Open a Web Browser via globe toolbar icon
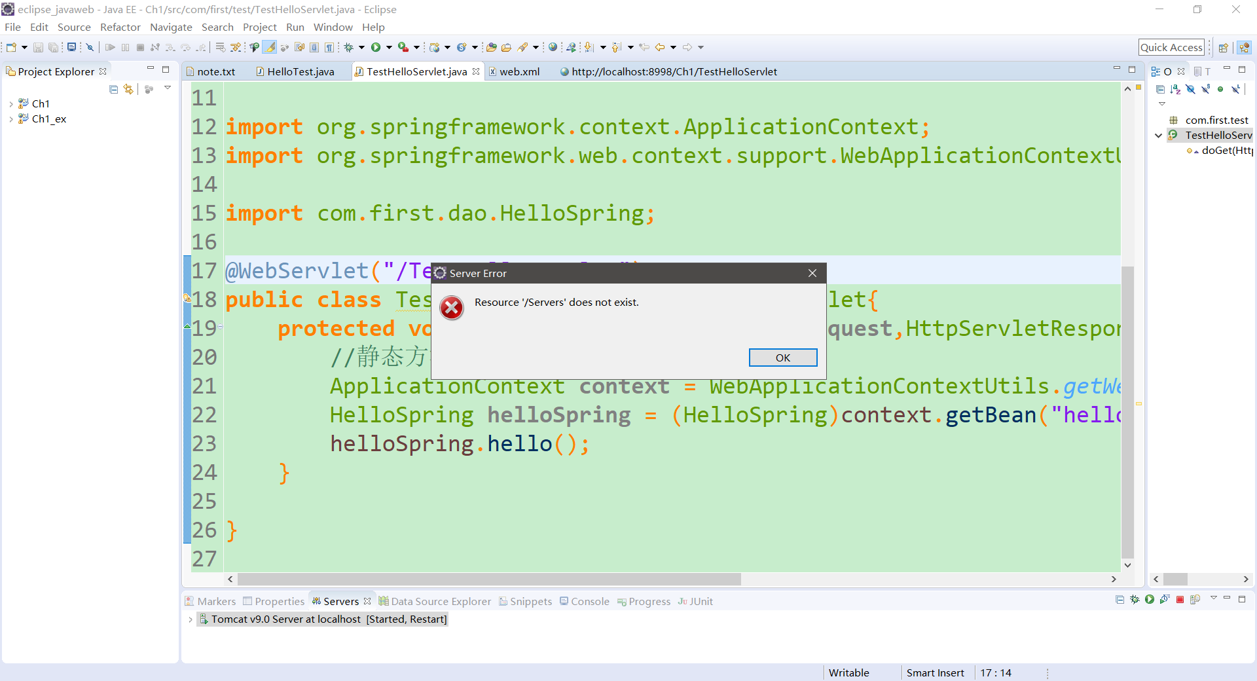Image resolution: width=1257 pixels, height=681 pixels. click(x=553, y=47)
